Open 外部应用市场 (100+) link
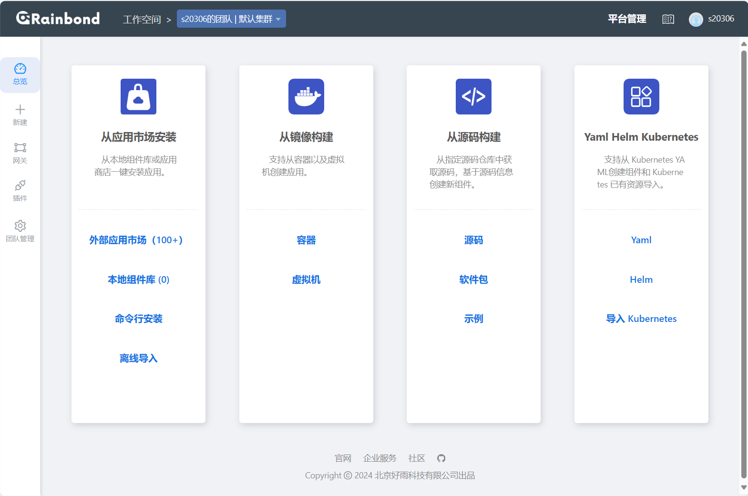This screenshot has height=496, width=748. click(136, 240)
